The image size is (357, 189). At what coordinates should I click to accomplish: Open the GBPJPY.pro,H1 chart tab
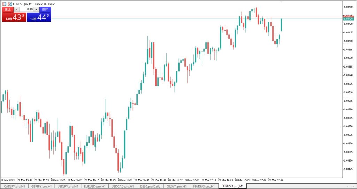41,186
